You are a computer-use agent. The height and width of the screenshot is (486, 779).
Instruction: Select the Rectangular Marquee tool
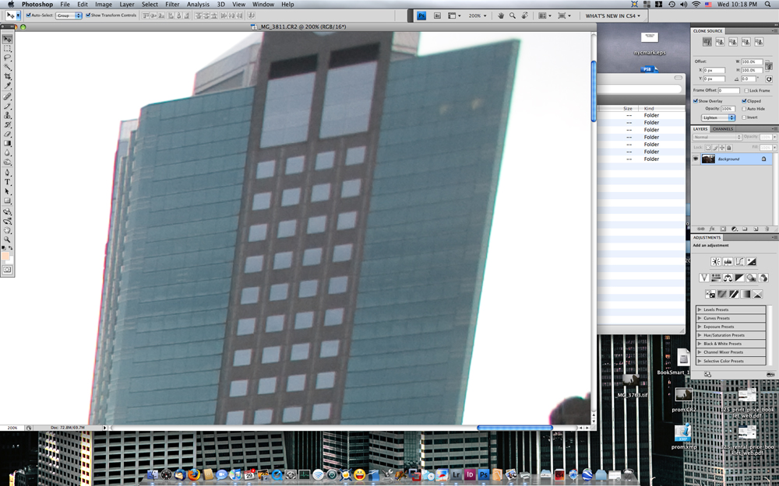tap(8, 48)
